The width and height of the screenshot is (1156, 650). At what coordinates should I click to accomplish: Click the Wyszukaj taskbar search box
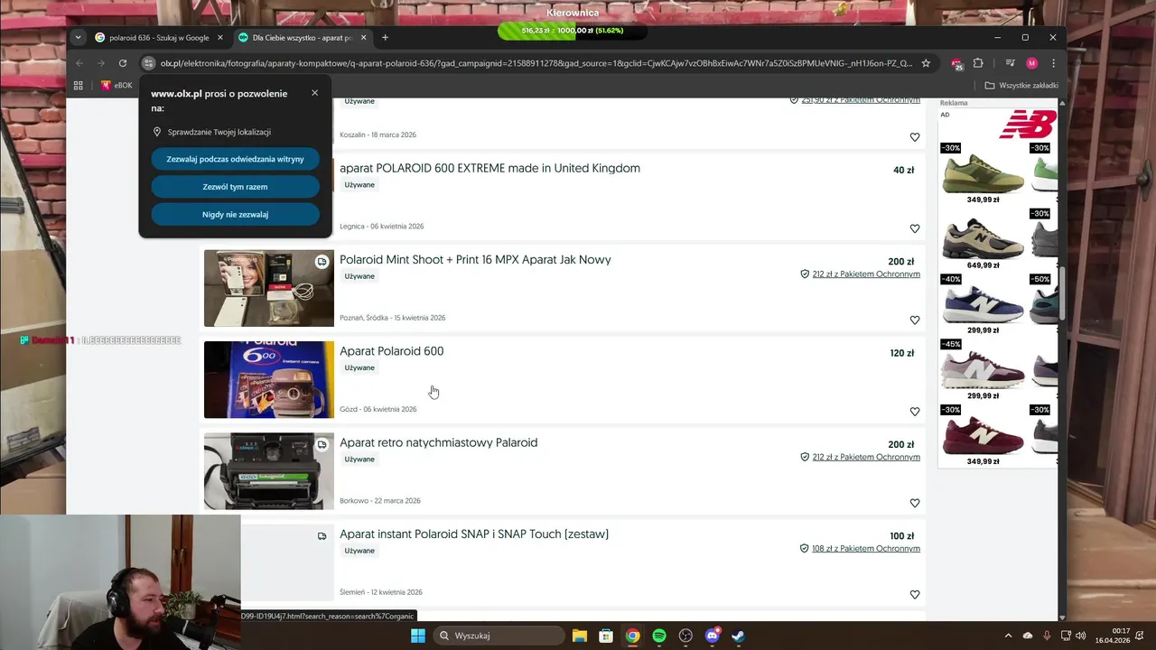(x=498, y=636)
